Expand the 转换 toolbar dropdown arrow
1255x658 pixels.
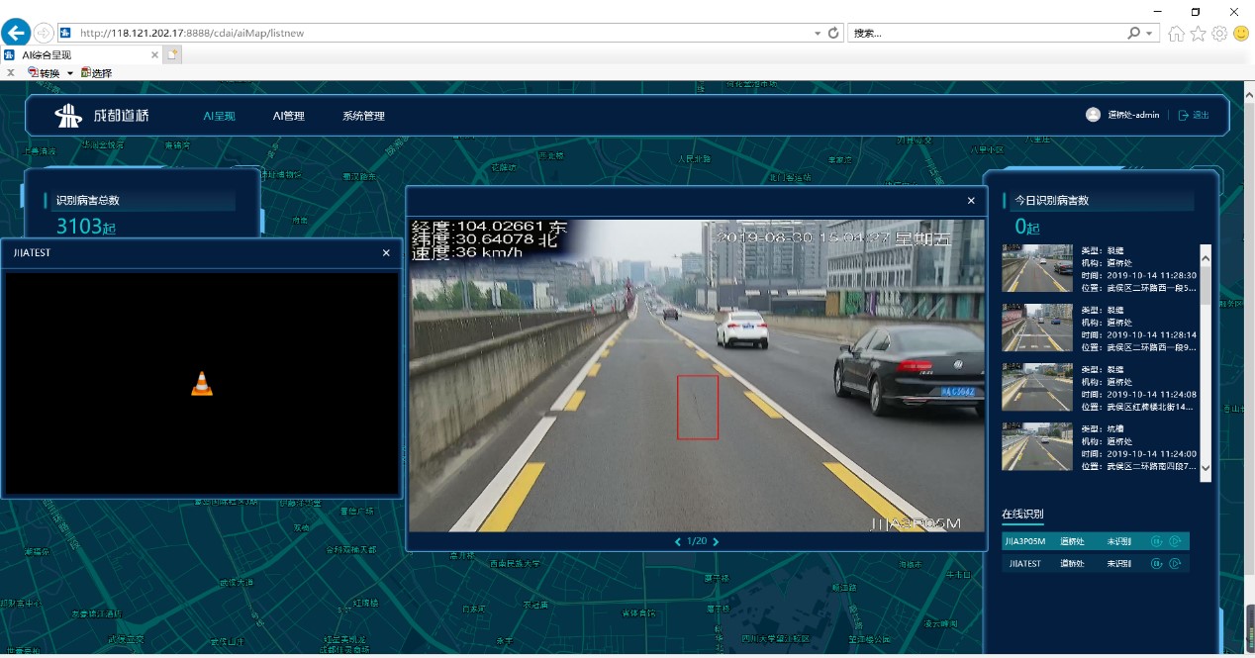(70, 73)
